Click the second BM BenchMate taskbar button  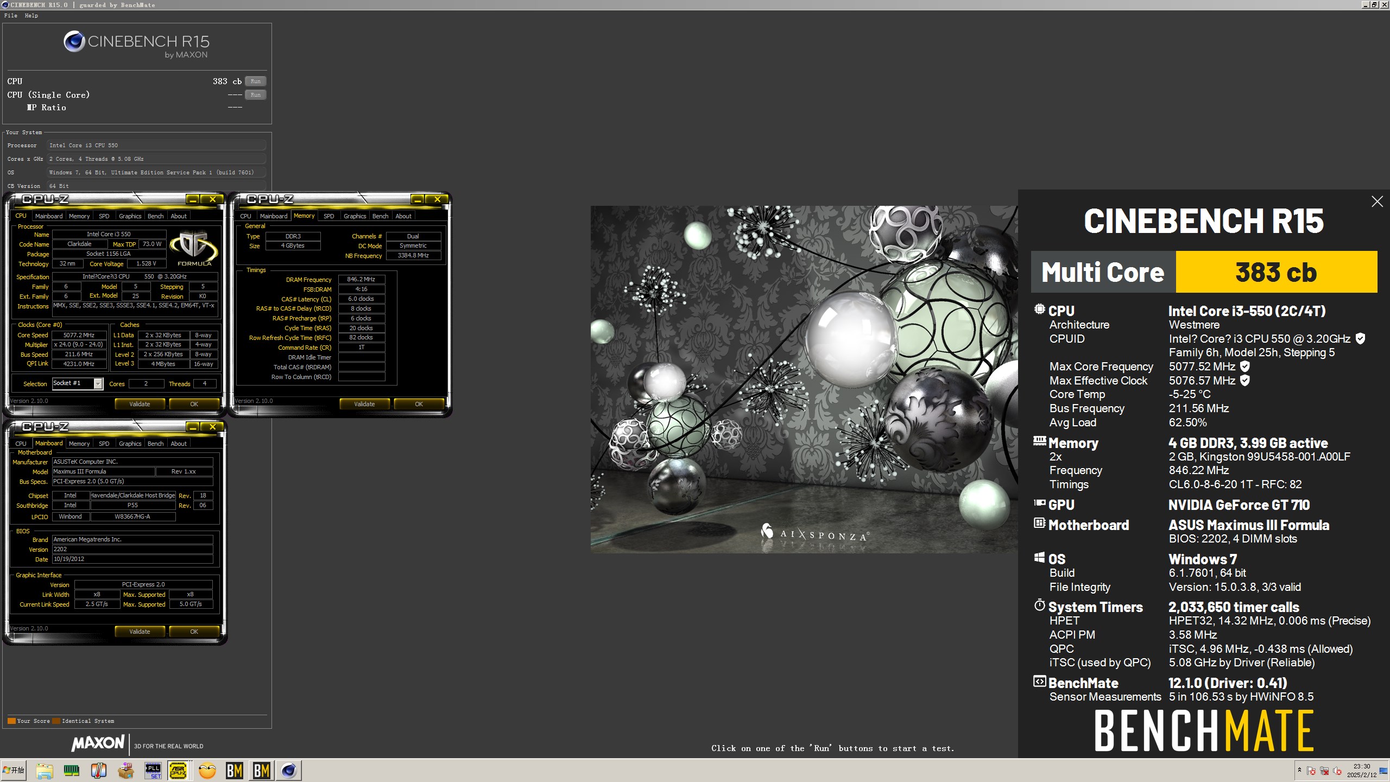pyautogui.click(x=262, y=771)
